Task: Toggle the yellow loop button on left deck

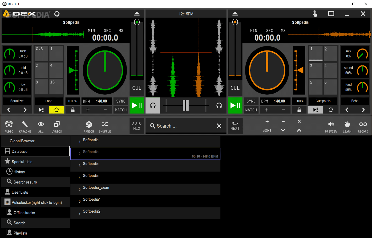Action: 57,110
